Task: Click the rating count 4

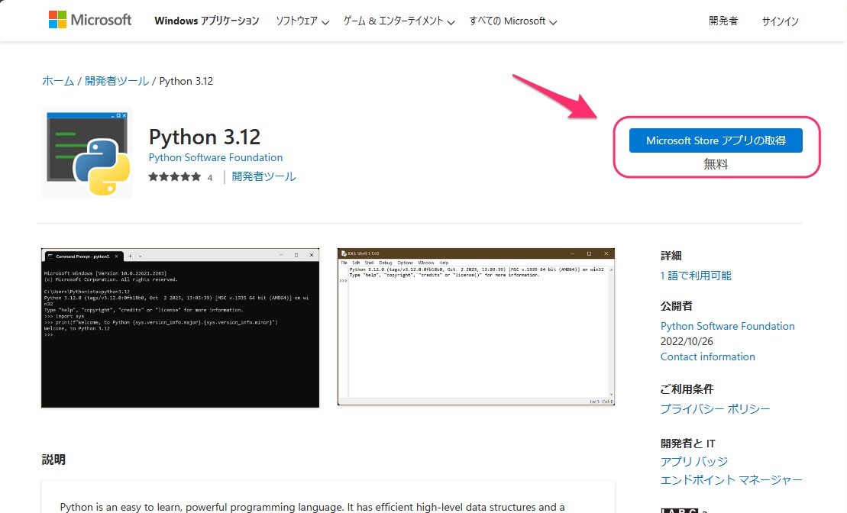Action: pos(209,177)
